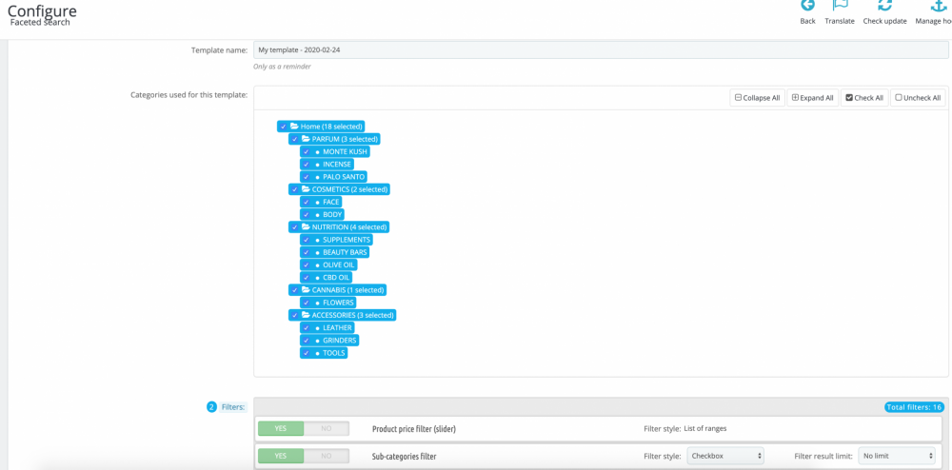Open Sub-categories Filter style Checkbox dropdown
This screenshot has width=952, height=470.
point(725,456)
